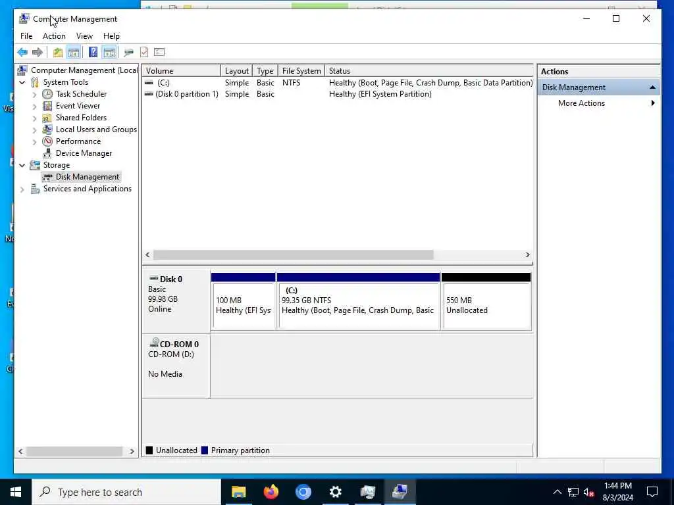Open Firefox from taskbar
This screenshot has height=505, width=674.
[x=271, y=492]
